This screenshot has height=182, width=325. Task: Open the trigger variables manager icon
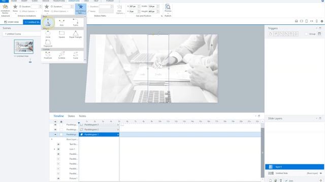point(319,34)
